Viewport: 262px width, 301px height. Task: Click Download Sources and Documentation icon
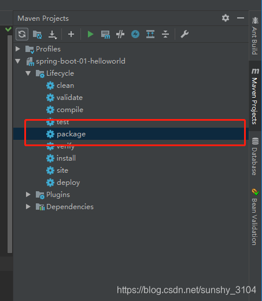[53, 35]
